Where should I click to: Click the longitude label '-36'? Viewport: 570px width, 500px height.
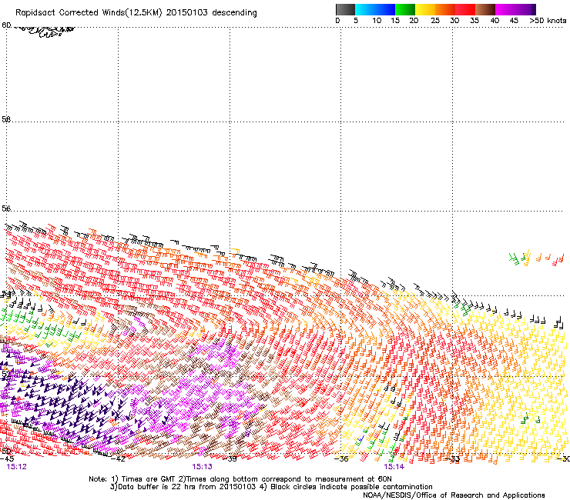341,459
